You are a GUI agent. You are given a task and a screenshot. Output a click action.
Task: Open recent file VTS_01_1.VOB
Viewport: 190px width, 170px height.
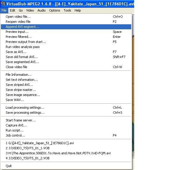click(x=66, y=148)
